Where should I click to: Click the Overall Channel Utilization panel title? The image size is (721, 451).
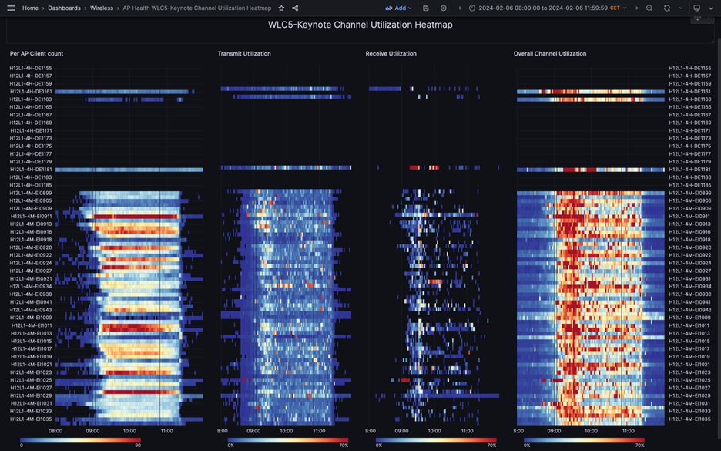coord(550,54)
